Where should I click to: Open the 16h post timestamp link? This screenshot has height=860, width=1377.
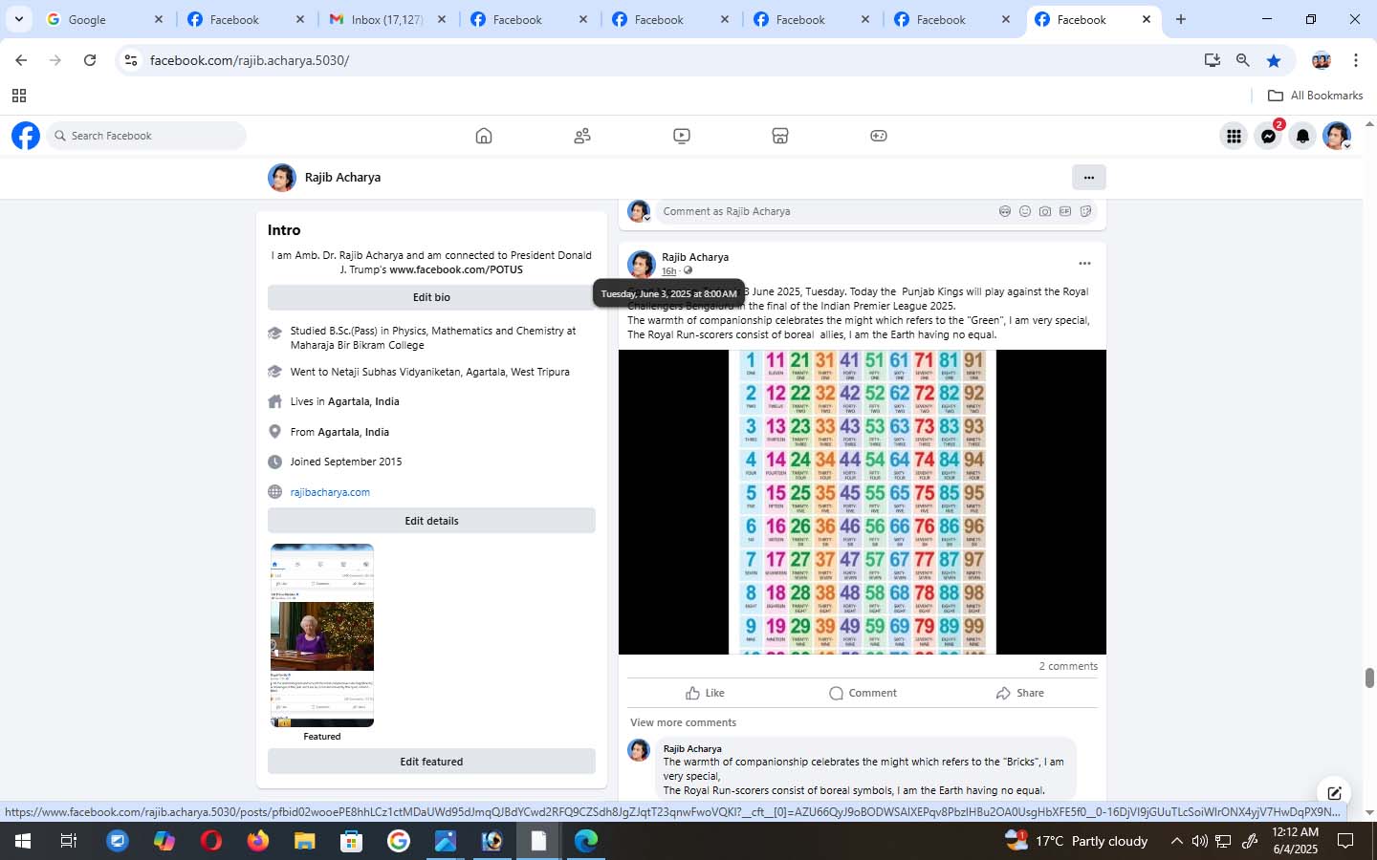point(668,271)
